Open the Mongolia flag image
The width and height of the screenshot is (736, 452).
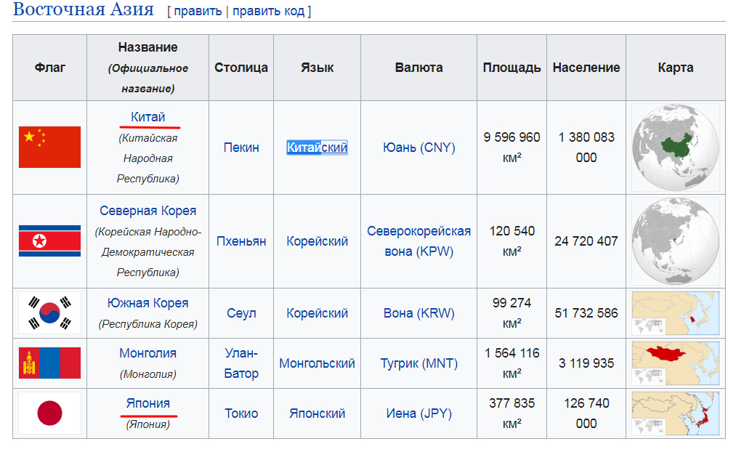point(49,363)
